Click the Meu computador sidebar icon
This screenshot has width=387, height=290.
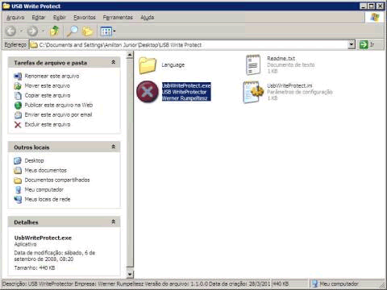(x=18, y=189)
